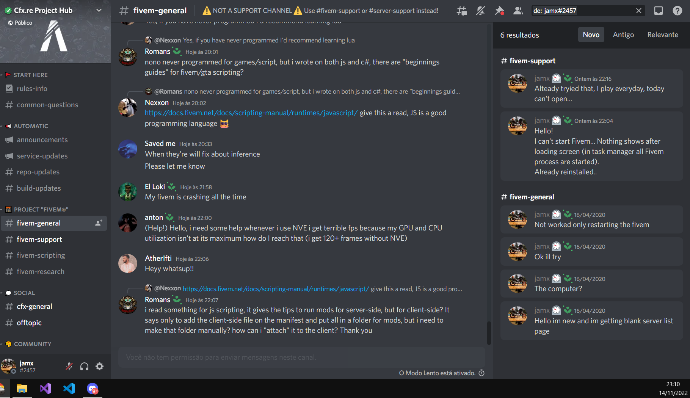
Task: Open Visual Studio from taskbar
Action: click(45, 389)
